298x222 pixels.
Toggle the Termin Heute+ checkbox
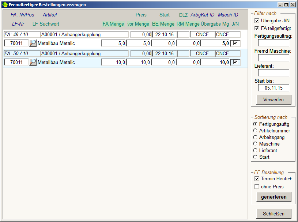point(257,179)
